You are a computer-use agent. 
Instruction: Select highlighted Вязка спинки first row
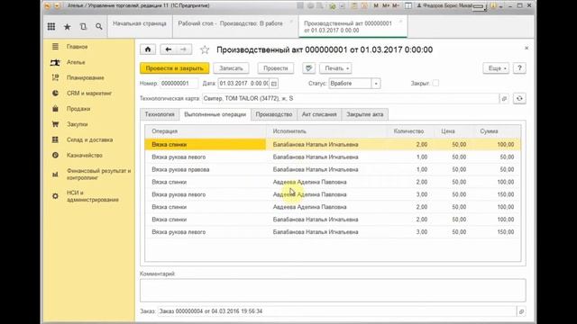click(333, 144)
